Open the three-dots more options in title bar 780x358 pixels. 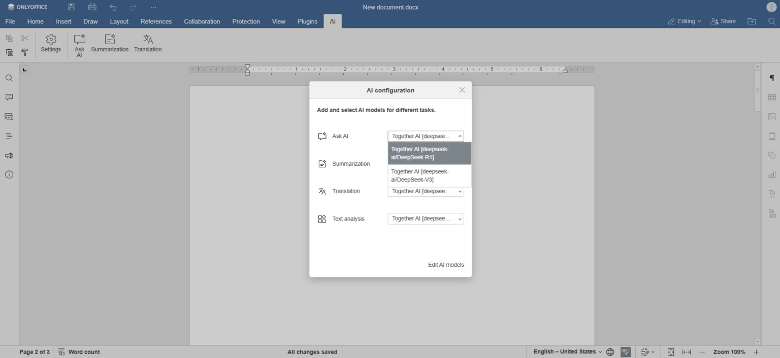coord(153,7)
